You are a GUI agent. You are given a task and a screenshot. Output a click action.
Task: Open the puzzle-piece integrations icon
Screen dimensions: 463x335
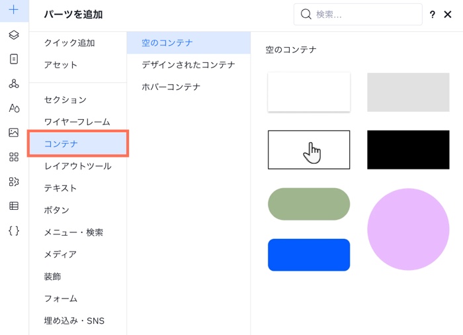14,181
